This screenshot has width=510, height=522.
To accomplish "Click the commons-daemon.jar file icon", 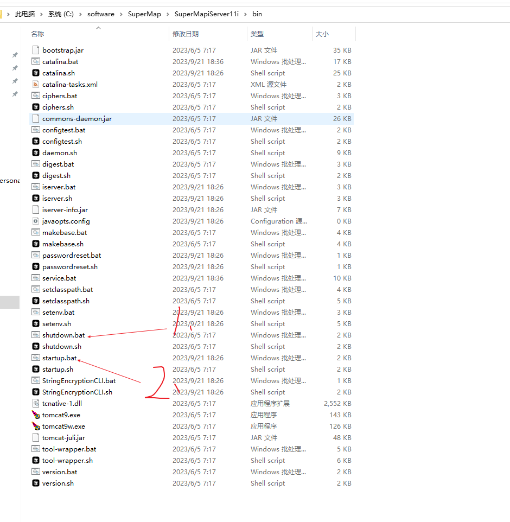I will pos(36,118).
